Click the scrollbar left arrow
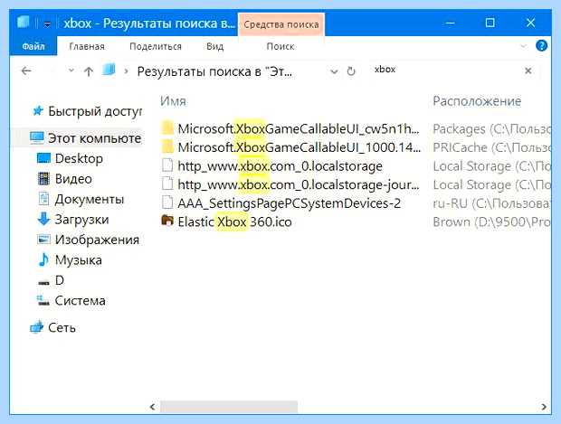The image size is (561, 424). 152,407
